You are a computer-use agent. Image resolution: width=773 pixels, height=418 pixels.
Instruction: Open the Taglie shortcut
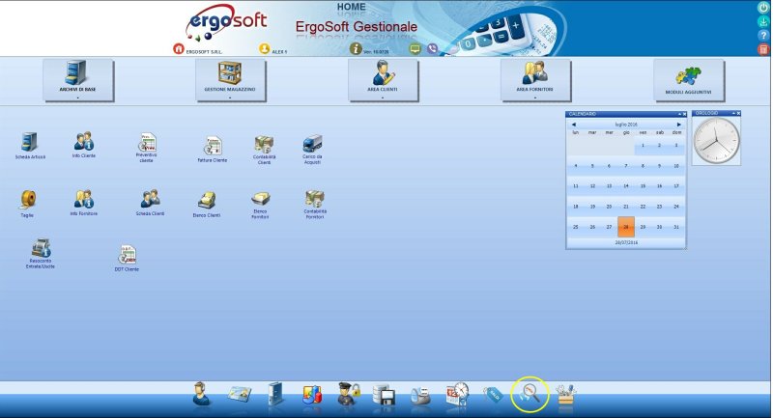pos(28,204)
